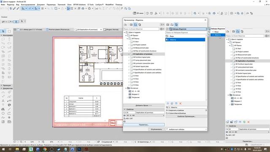Click Параметры button in Navigator palette
Viewport: 270px width, 152px height.
248,141
